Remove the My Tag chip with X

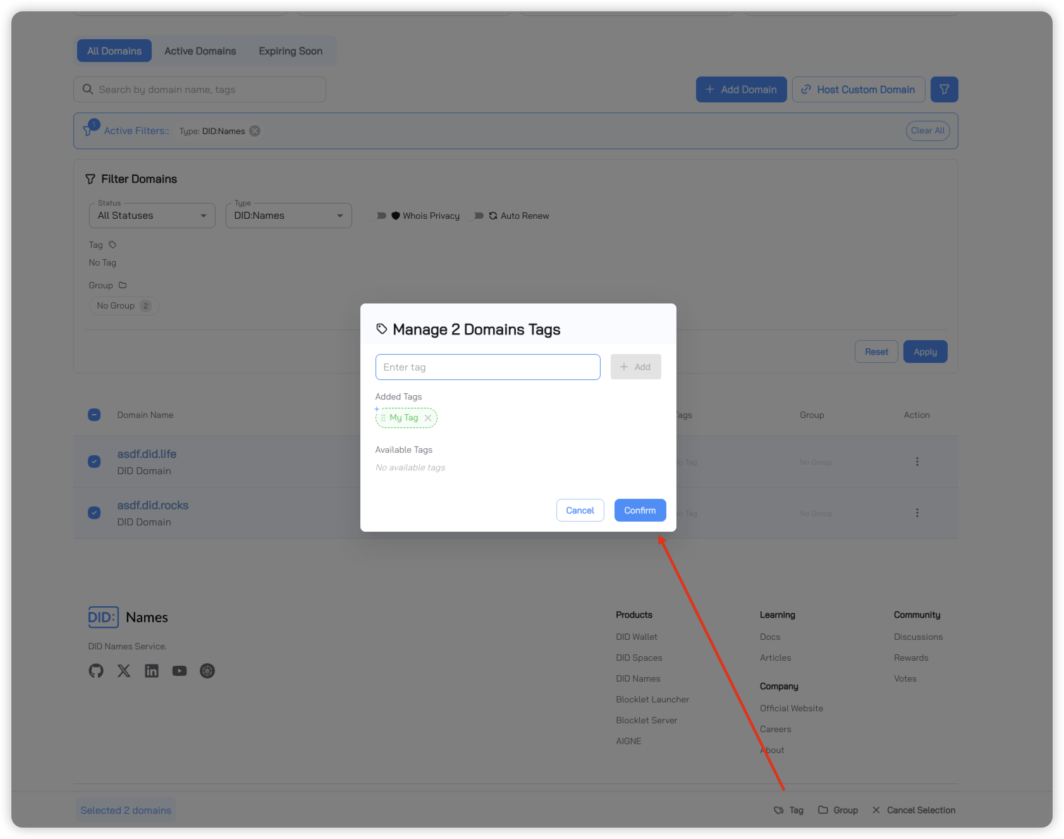(428, 418)
